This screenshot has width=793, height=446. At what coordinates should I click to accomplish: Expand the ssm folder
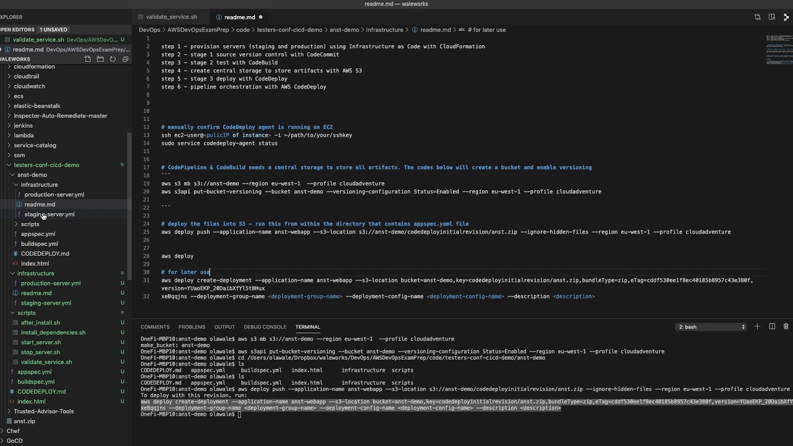tap(19, 155)
